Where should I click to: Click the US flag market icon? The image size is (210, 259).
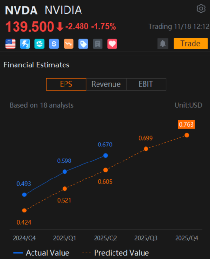(x=10, y=44)
